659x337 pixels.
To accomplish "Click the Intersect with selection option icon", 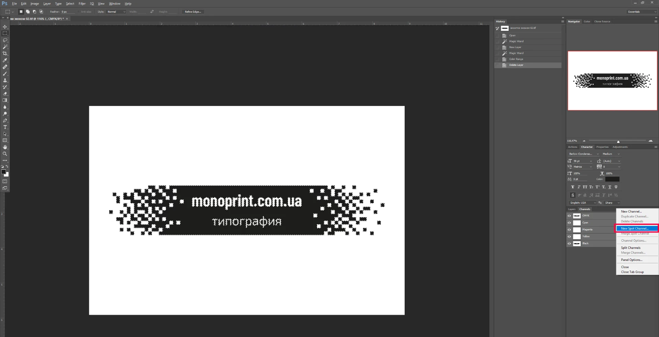I will click(x=41, y=12).
